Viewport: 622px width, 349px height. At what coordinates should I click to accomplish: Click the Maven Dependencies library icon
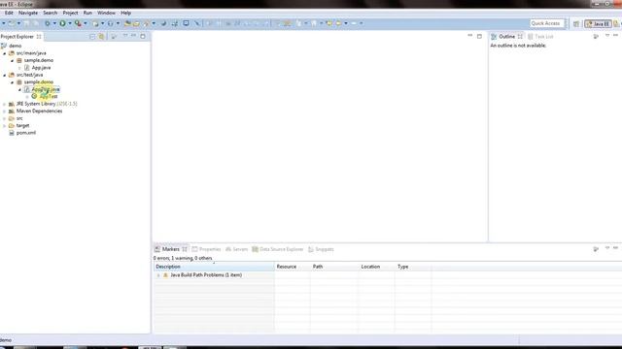tap(12, 111)
